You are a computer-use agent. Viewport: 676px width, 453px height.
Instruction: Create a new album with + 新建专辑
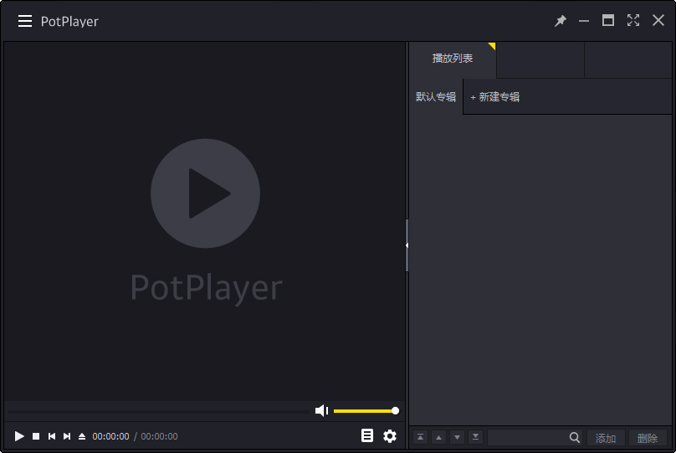click(x=495, y=97)
